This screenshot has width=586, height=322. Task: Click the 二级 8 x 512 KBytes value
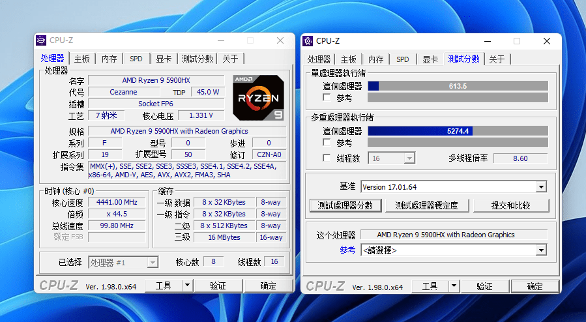point(224,226)
